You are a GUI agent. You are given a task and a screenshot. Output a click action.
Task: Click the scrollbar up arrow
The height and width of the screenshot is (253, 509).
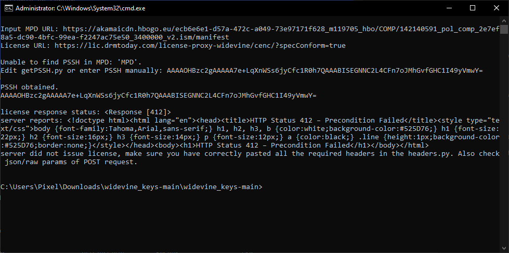tap(504, 21)
